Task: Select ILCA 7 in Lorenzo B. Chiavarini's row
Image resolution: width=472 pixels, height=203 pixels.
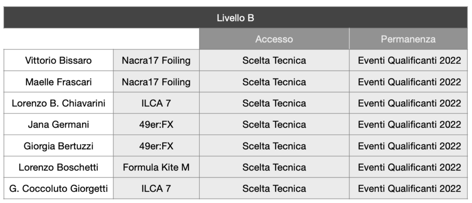Action: (x=156, y=103)
